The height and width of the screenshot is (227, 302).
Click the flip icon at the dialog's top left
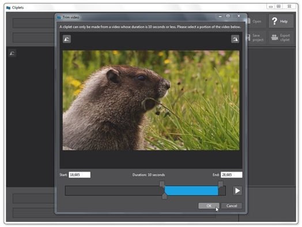coord(67,39)
